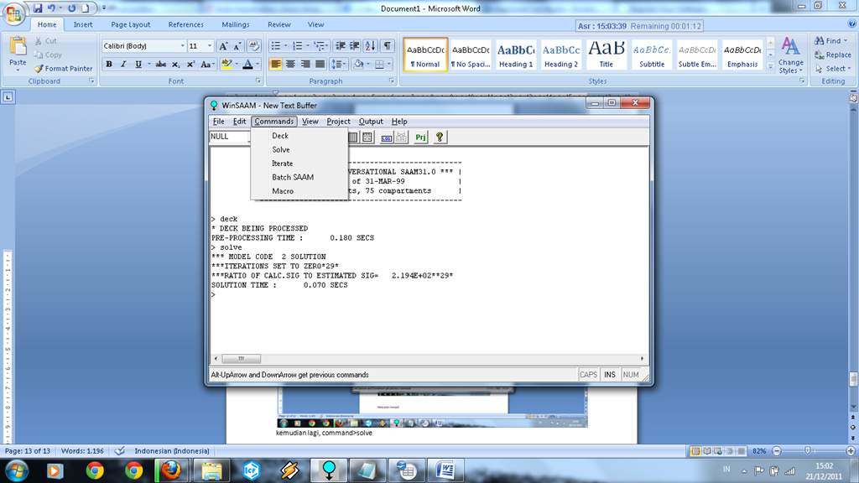The height and width of the screenshot is (483, 859).
Task: Click Zoom Out minus button in Word status bar
Action: click(777, 451)
